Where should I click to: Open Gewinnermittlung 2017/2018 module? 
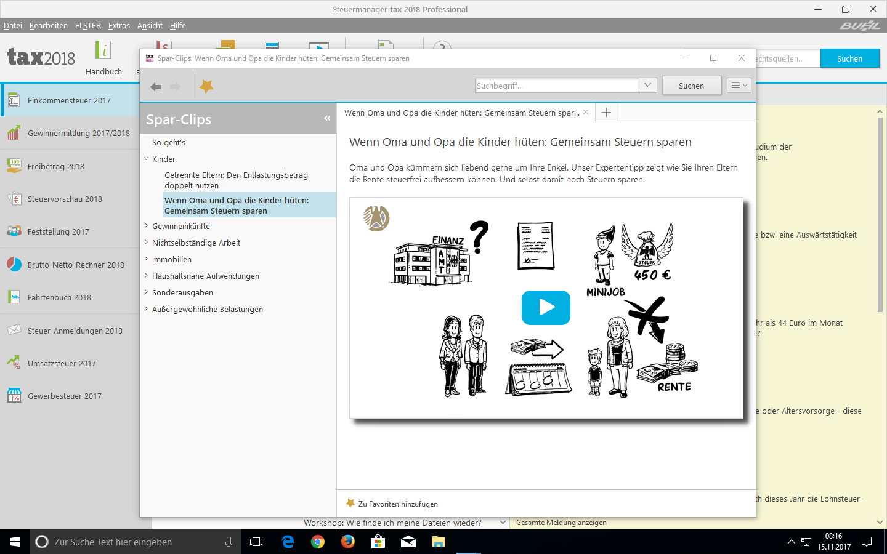coord(70,133)
